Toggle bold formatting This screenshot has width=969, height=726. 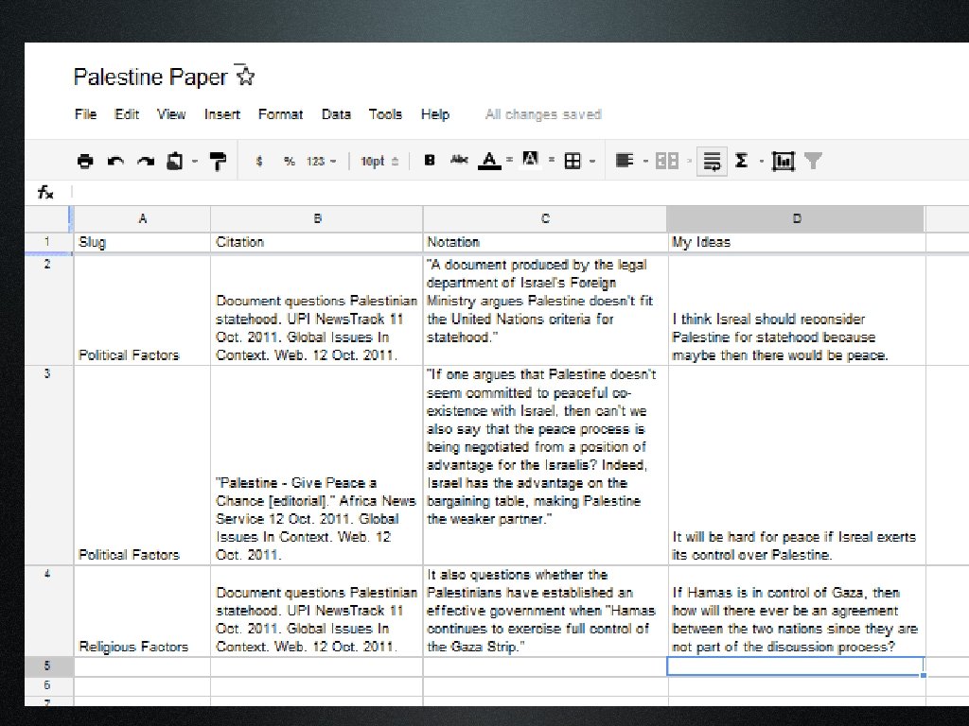tap(430, 161)
